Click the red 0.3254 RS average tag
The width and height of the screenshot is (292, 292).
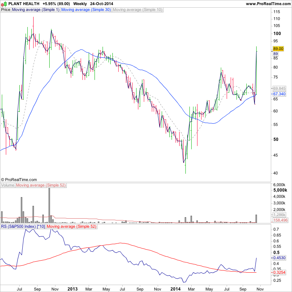279,272
